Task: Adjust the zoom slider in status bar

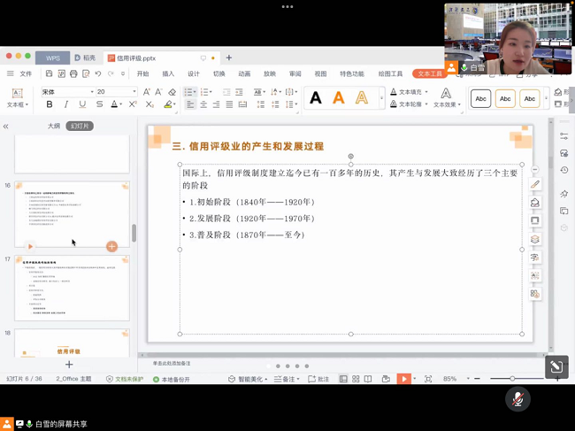Action: (x=512, y=379)
